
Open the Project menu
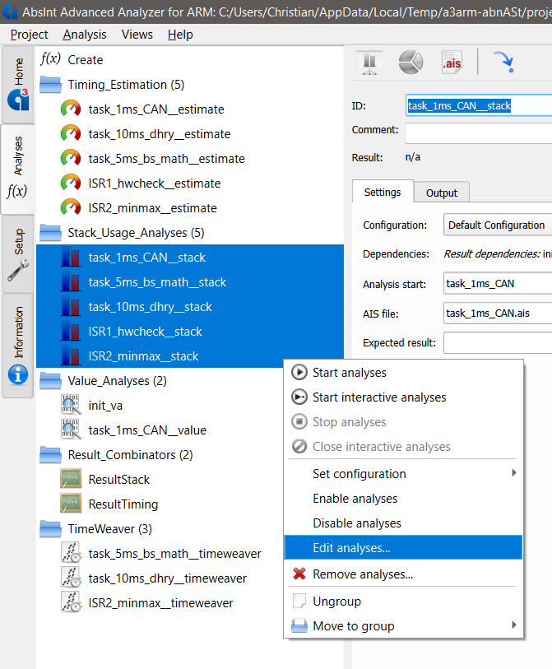[29, 34]
